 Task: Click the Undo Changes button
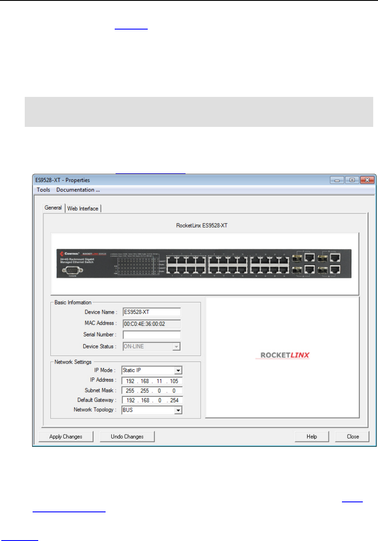tap(127, 436)
